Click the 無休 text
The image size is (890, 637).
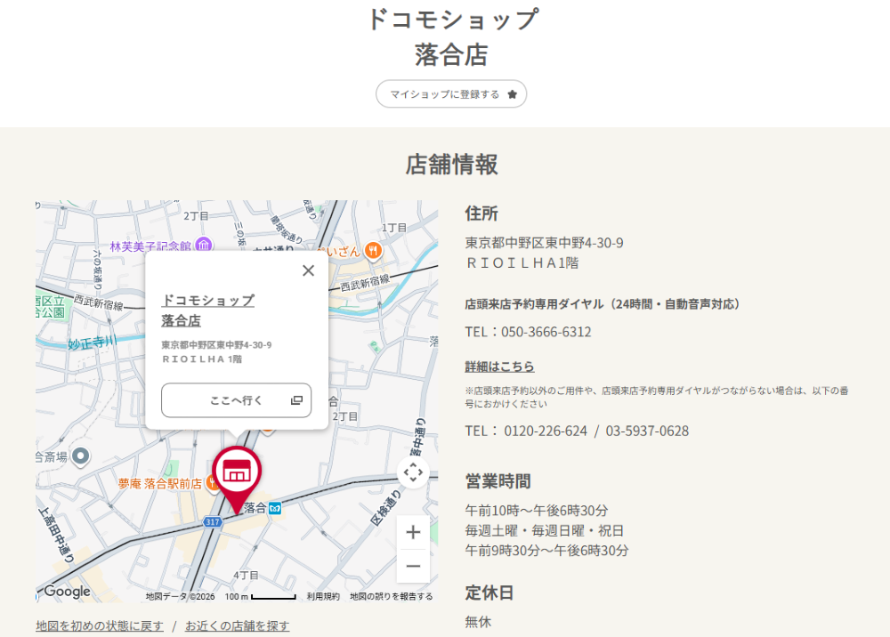pos(478,622)
